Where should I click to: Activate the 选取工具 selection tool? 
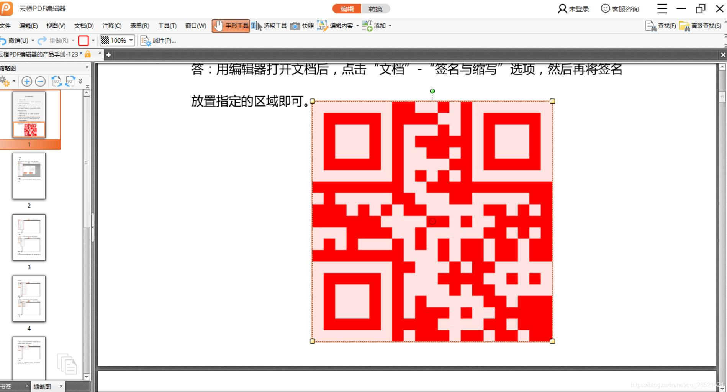point(269,26)
